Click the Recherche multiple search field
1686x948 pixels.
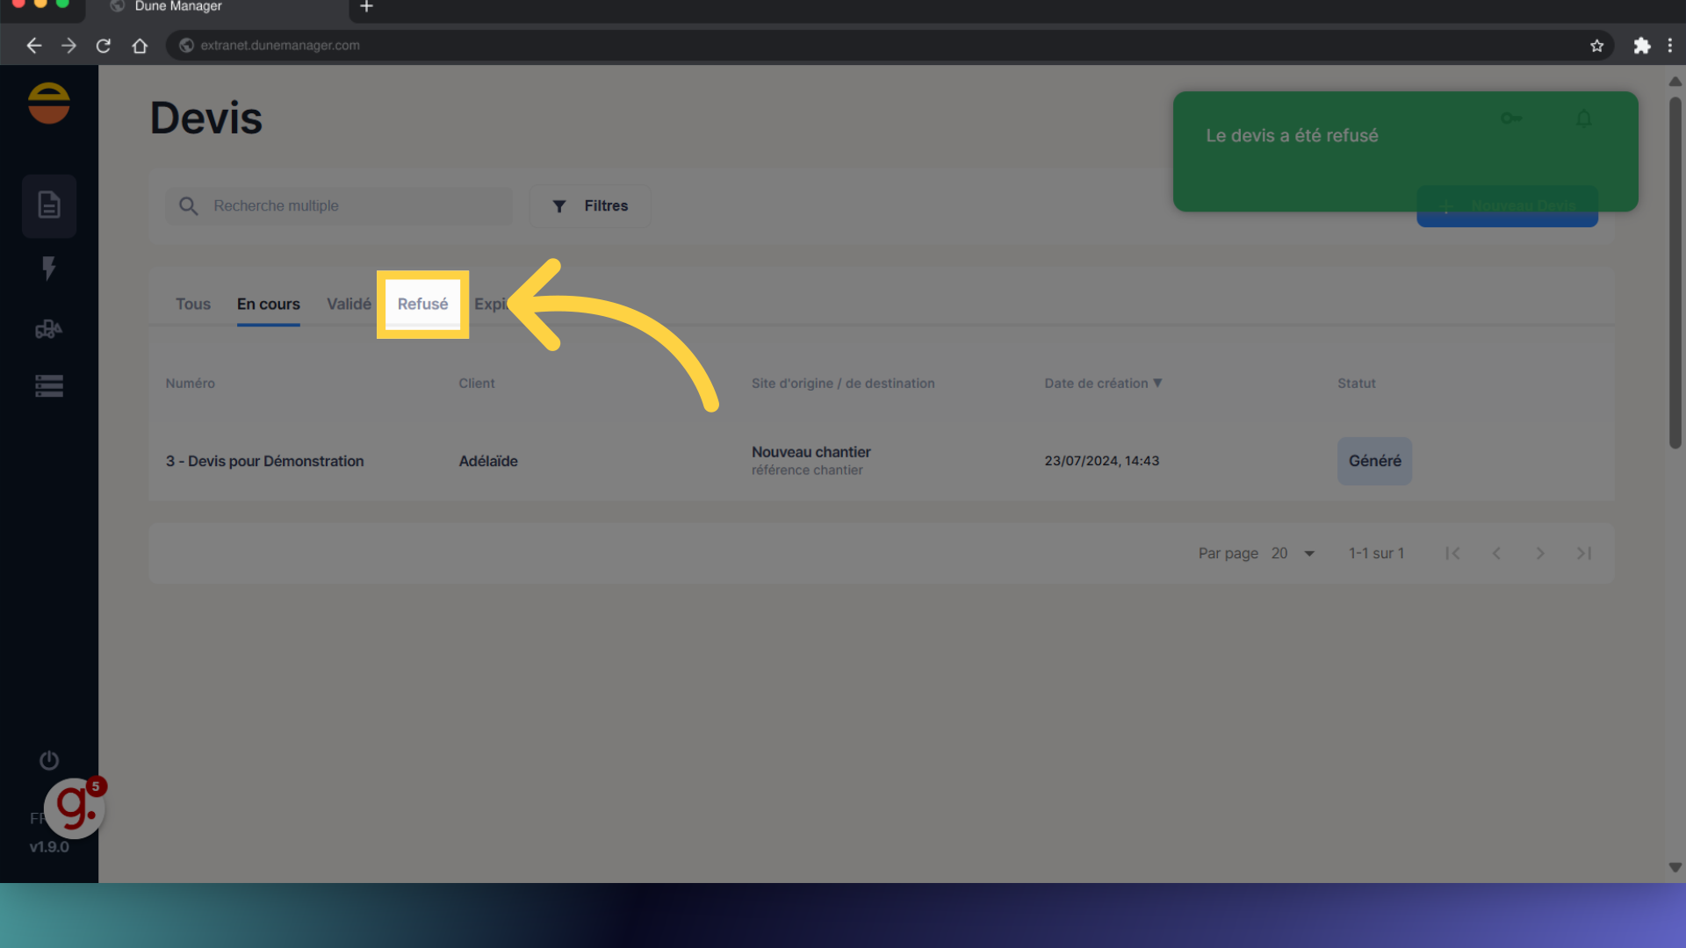coord(351,205)
